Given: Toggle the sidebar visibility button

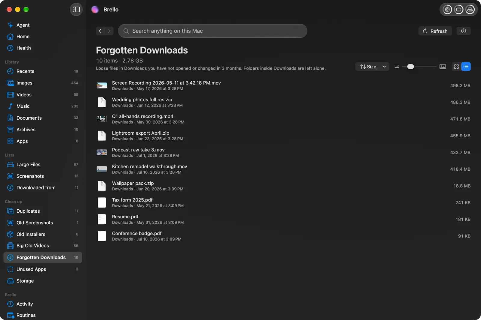Looking at the screenshot, I should [x=76, y=10].
